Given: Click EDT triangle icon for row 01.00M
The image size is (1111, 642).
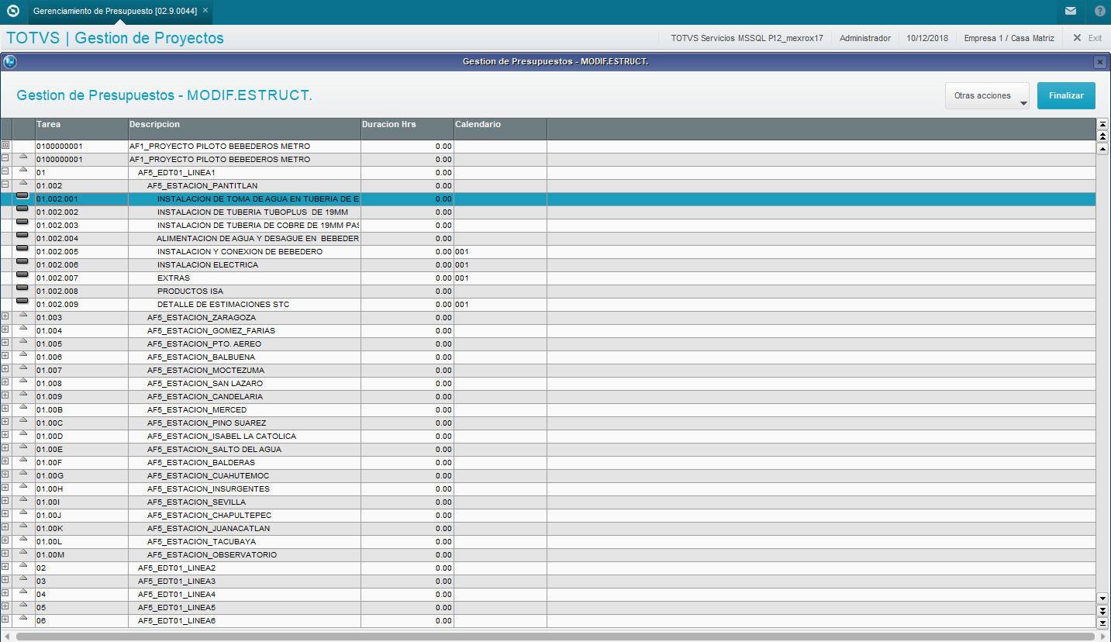Looking at the screenshot, I should click(x=22, y=551).
